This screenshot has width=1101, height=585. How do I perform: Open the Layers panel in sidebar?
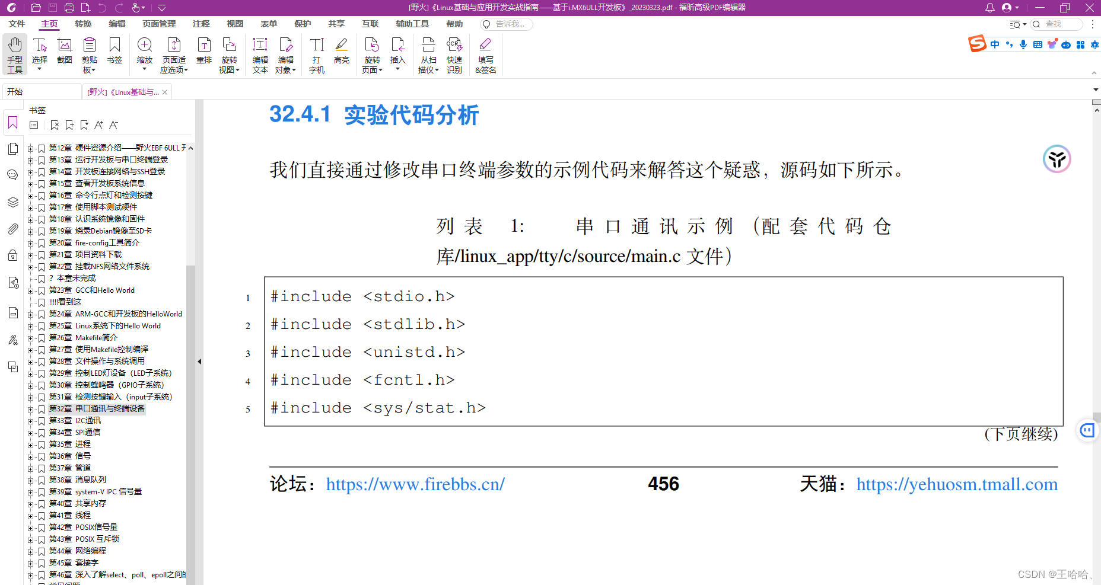point(12,202)
